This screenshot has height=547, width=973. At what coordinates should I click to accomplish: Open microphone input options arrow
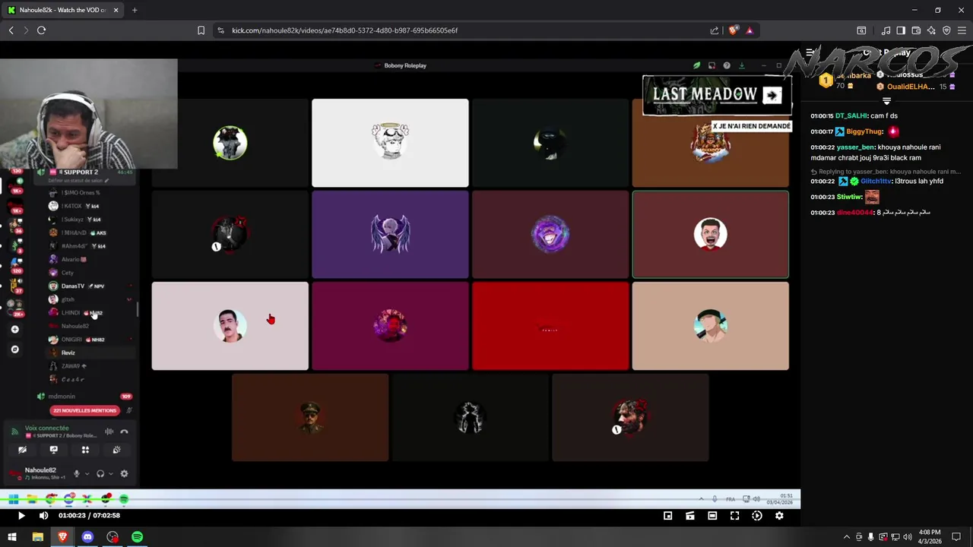coord(87,474)
